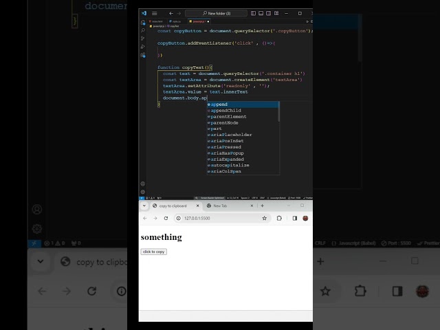This screenshot has width=440, height=330.
Task: Click the 127.0.0.1:5500 address bar
Action: 222,219
